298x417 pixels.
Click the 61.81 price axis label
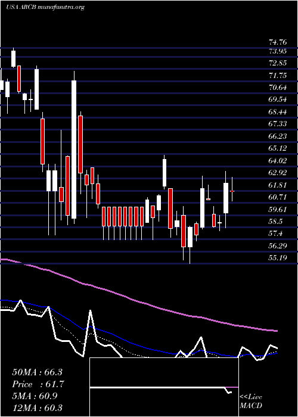pyautogui.click(x=278, y=185)
